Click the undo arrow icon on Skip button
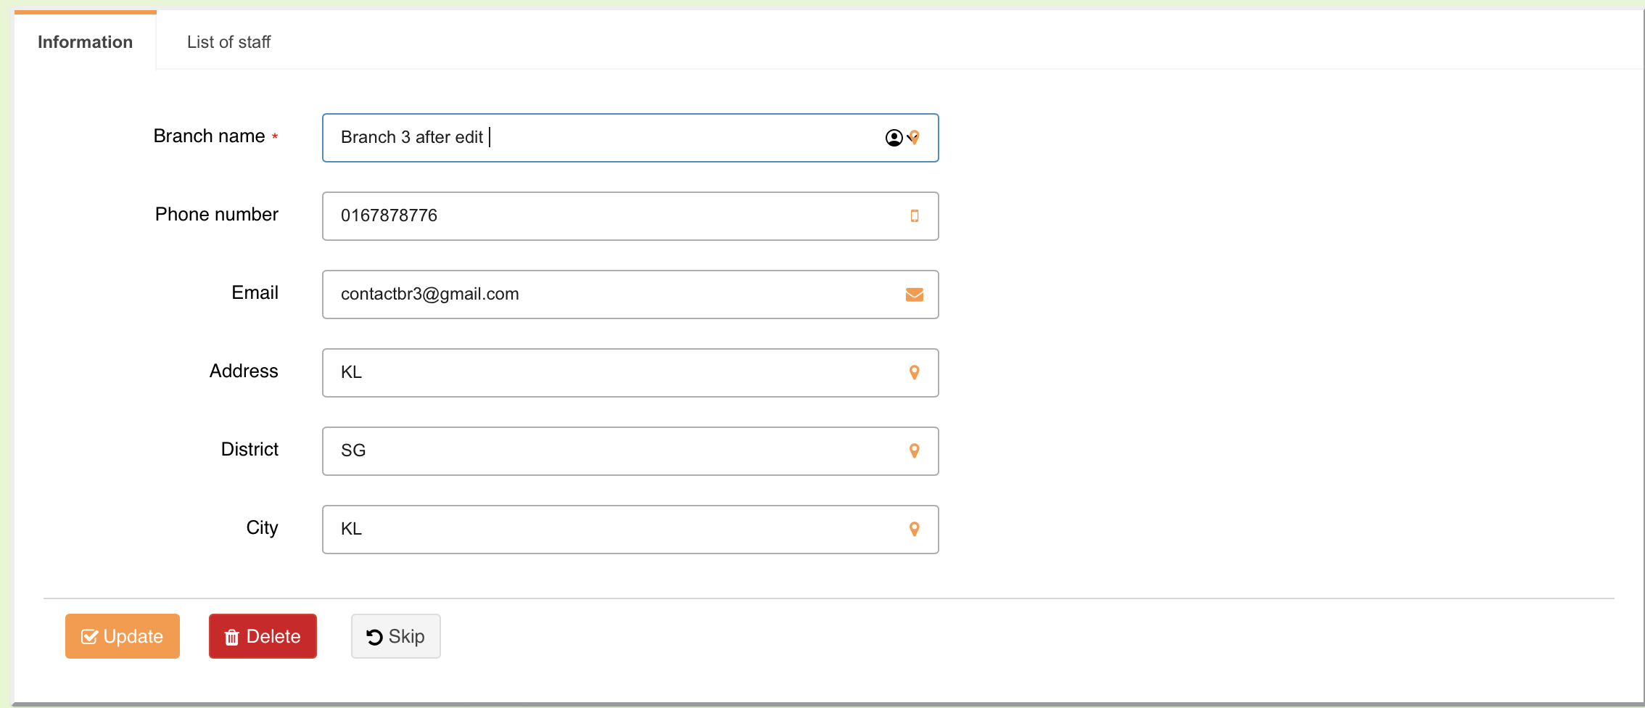The width and height of the screenshot is (1645, 708). (x=374, y=637)
